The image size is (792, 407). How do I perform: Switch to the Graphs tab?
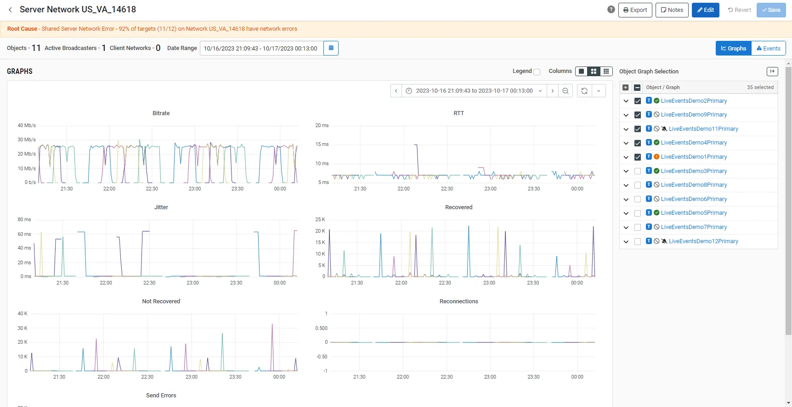[x=734, y=48]
